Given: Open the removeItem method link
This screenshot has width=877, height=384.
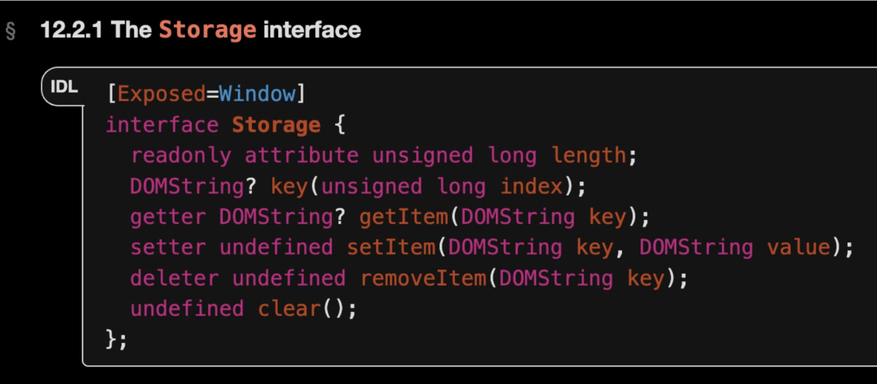Looking at the screenshot, I should 423,278.
